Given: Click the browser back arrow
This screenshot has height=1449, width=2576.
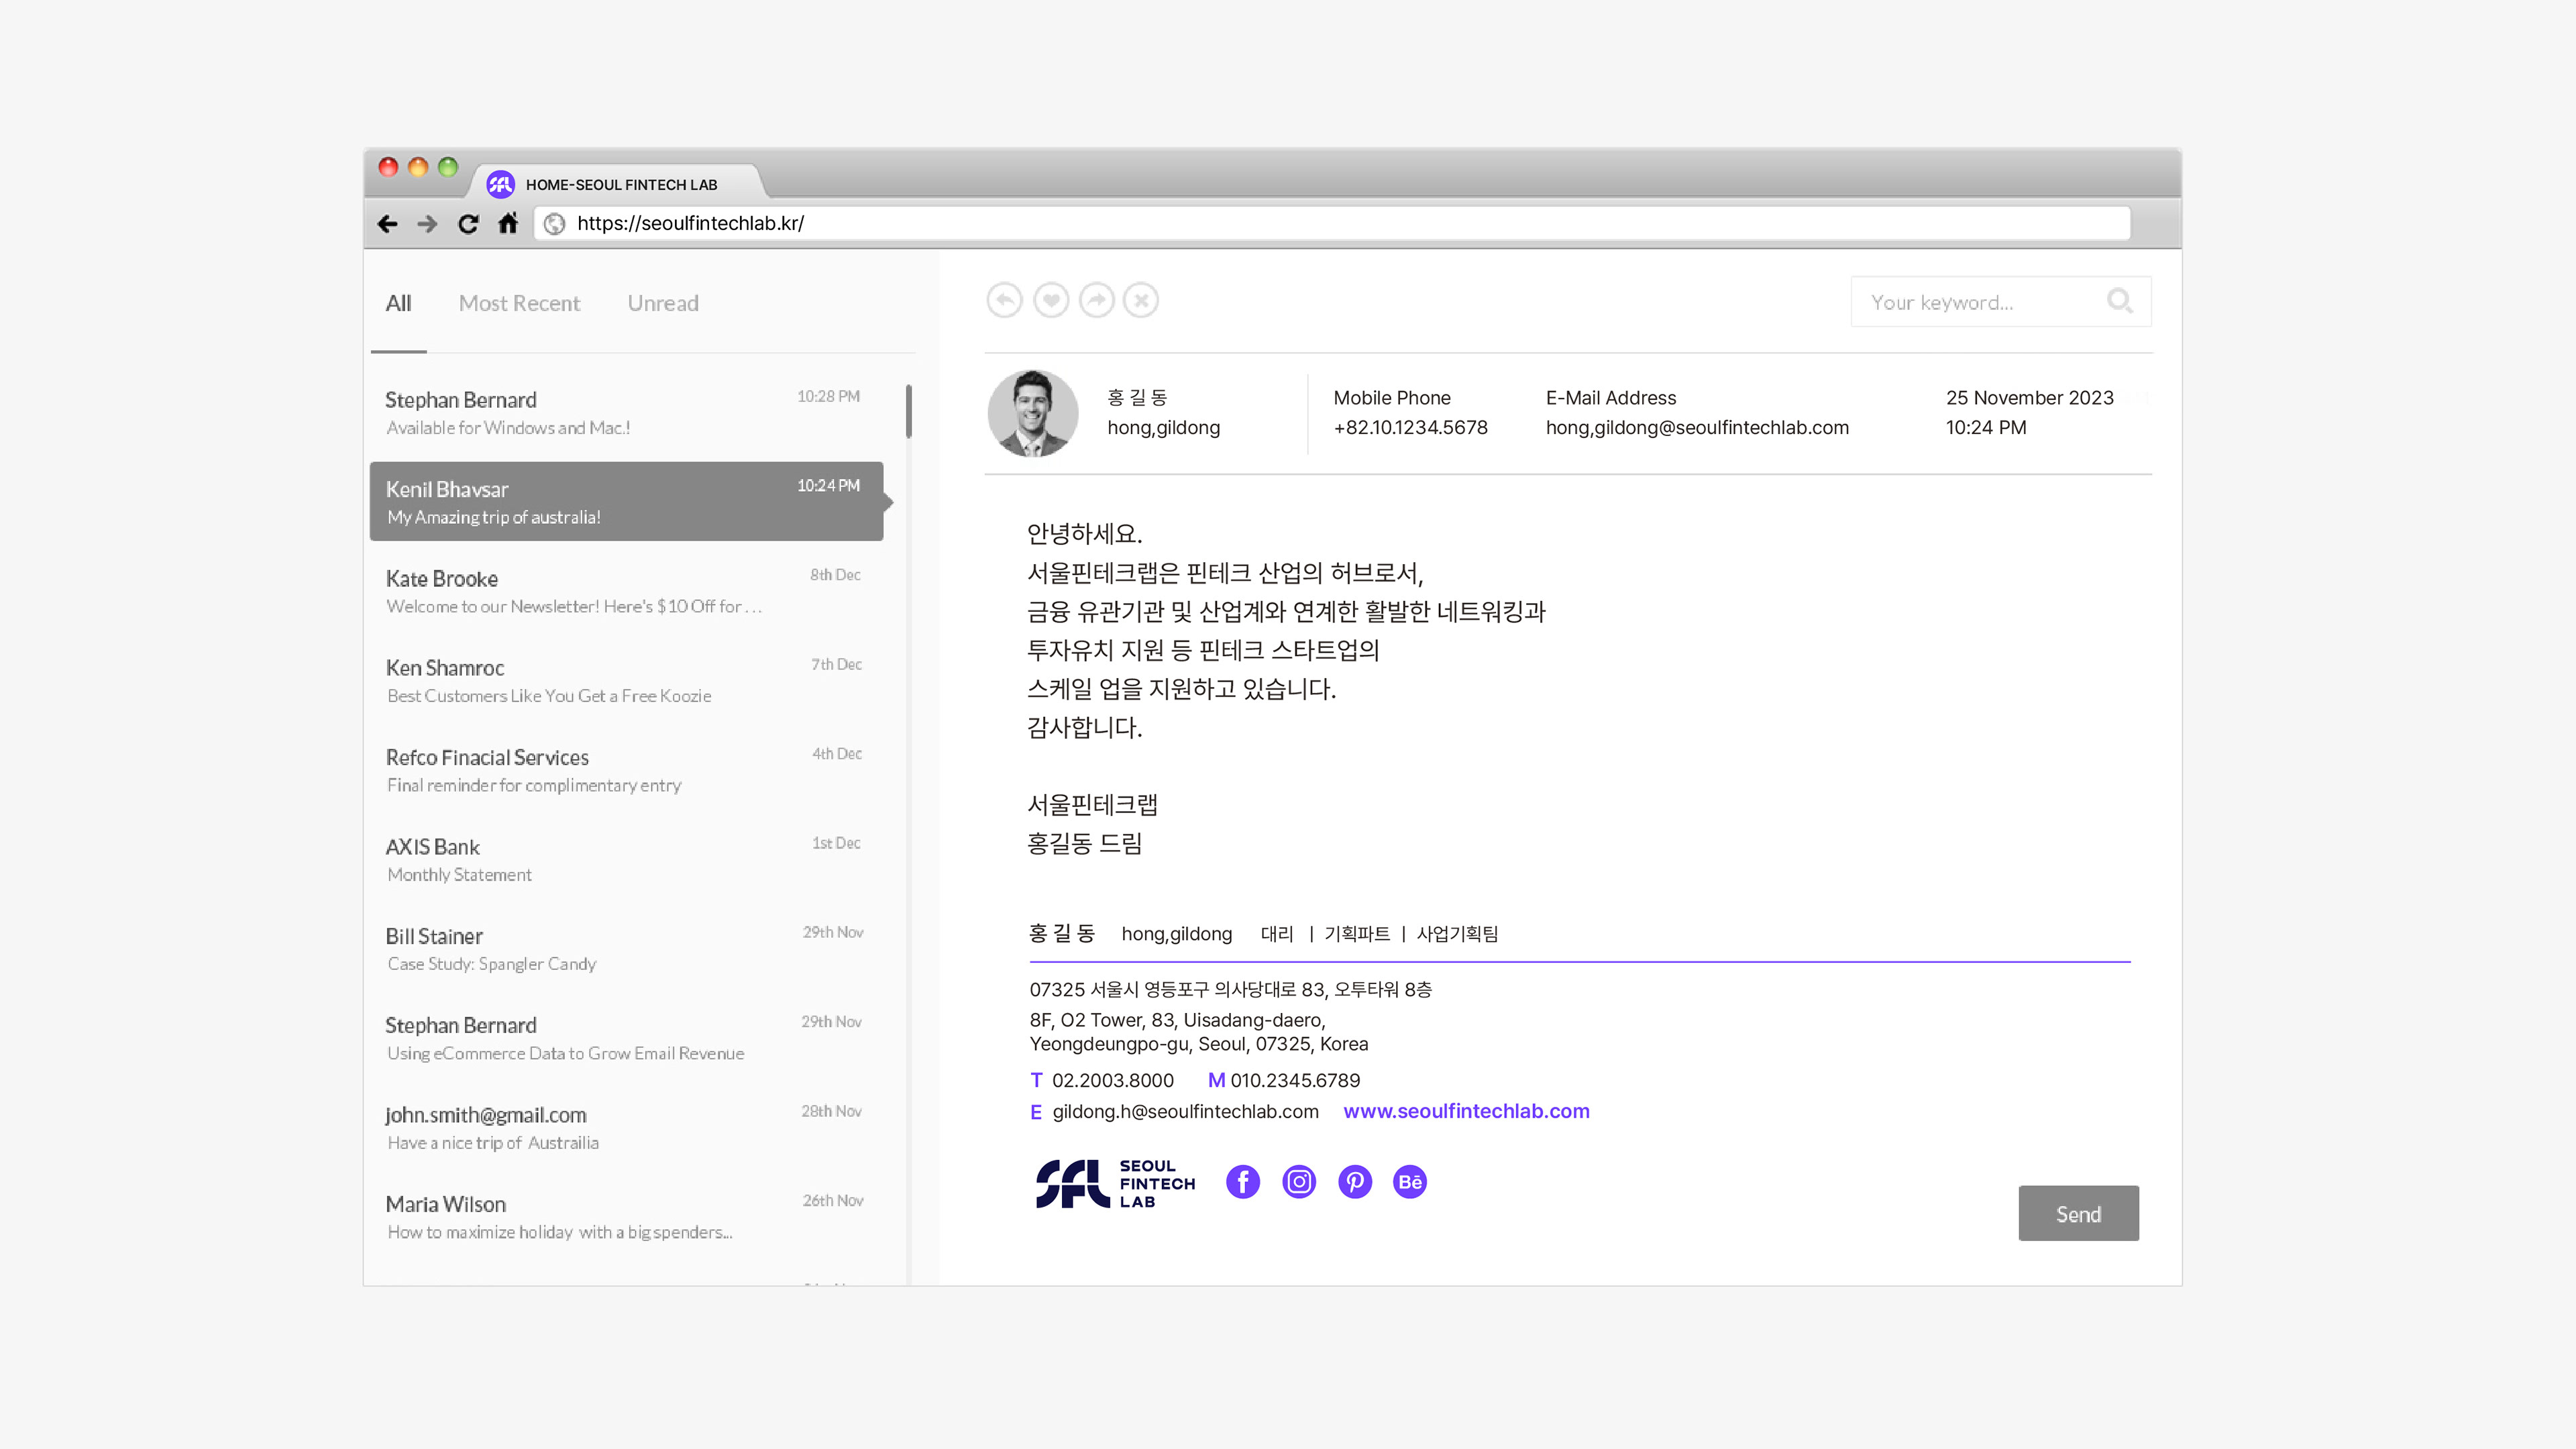Looking at the screenshot, I should pyautogui.click(x=388, y=224).
